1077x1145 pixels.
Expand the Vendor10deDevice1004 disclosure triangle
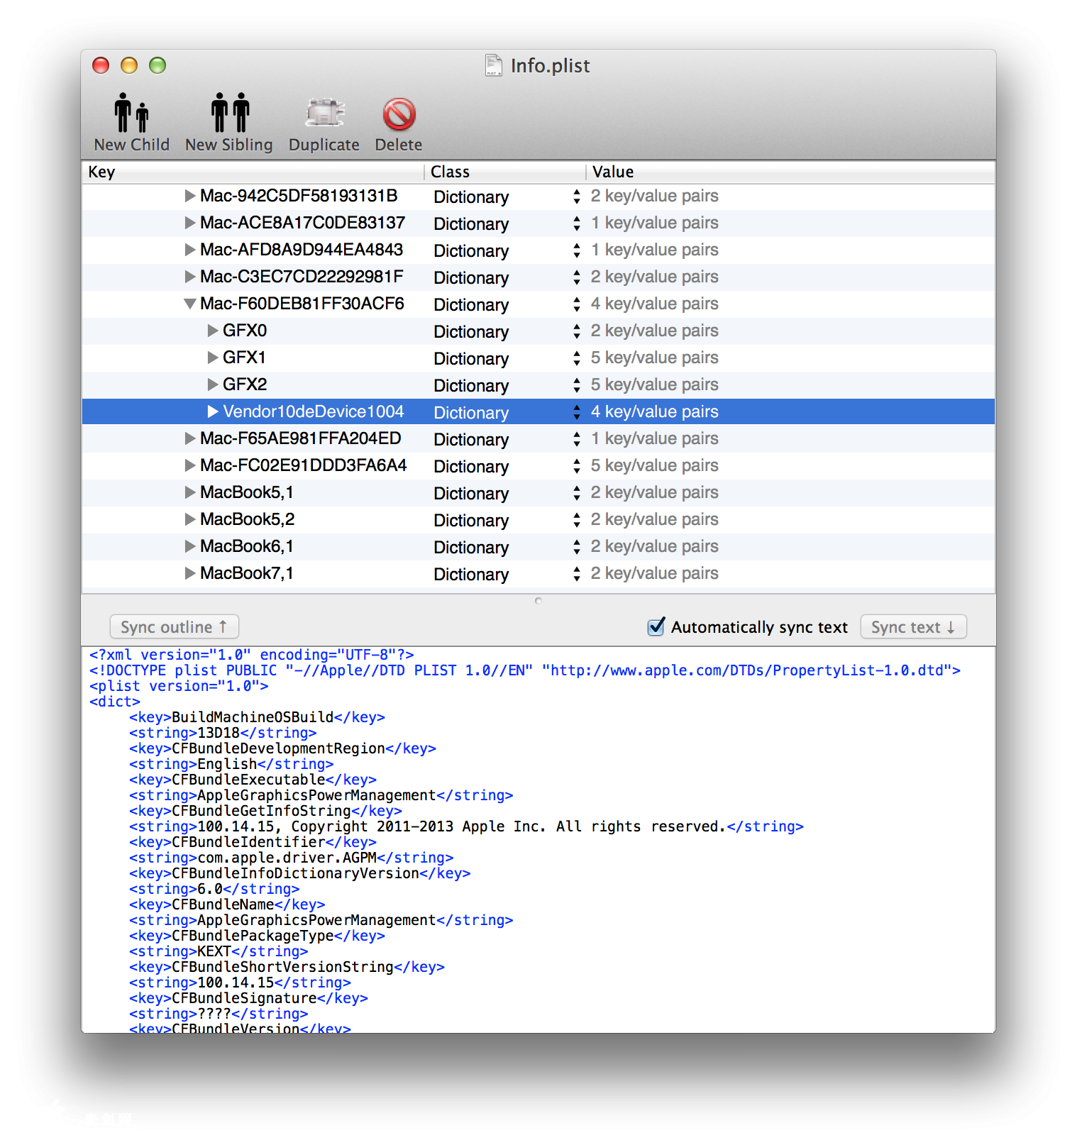[x=213, y=411]
